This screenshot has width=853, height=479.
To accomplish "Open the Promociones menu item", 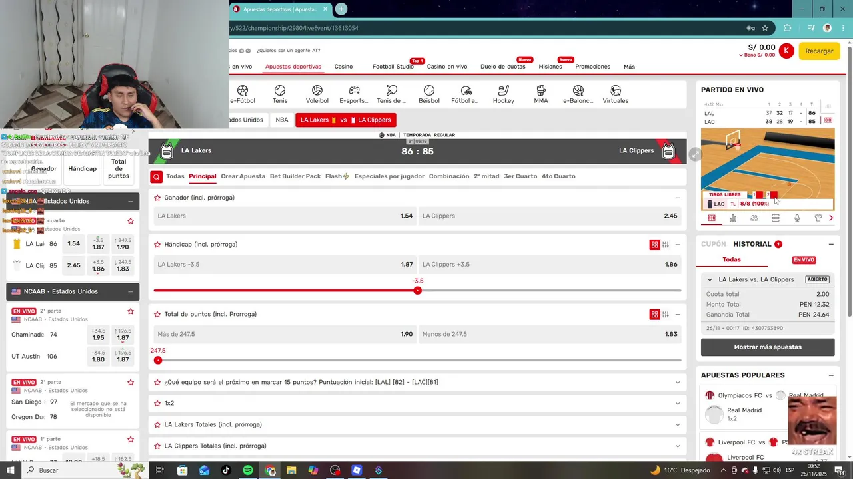I will (592, 67).
